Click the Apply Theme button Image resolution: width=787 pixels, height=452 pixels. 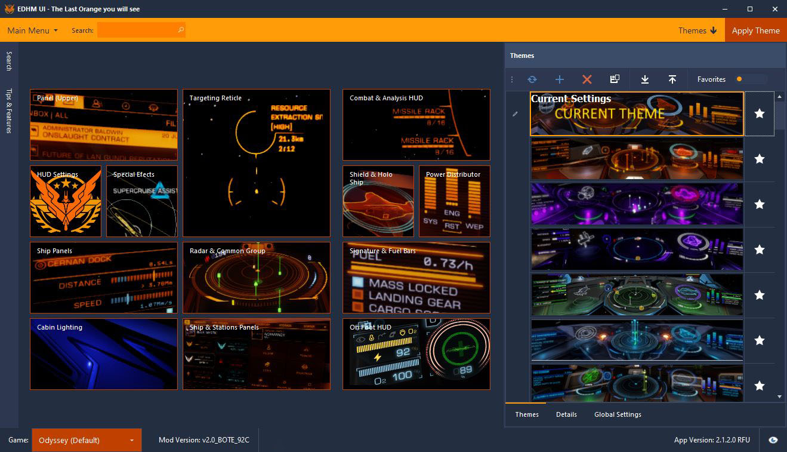755,30
